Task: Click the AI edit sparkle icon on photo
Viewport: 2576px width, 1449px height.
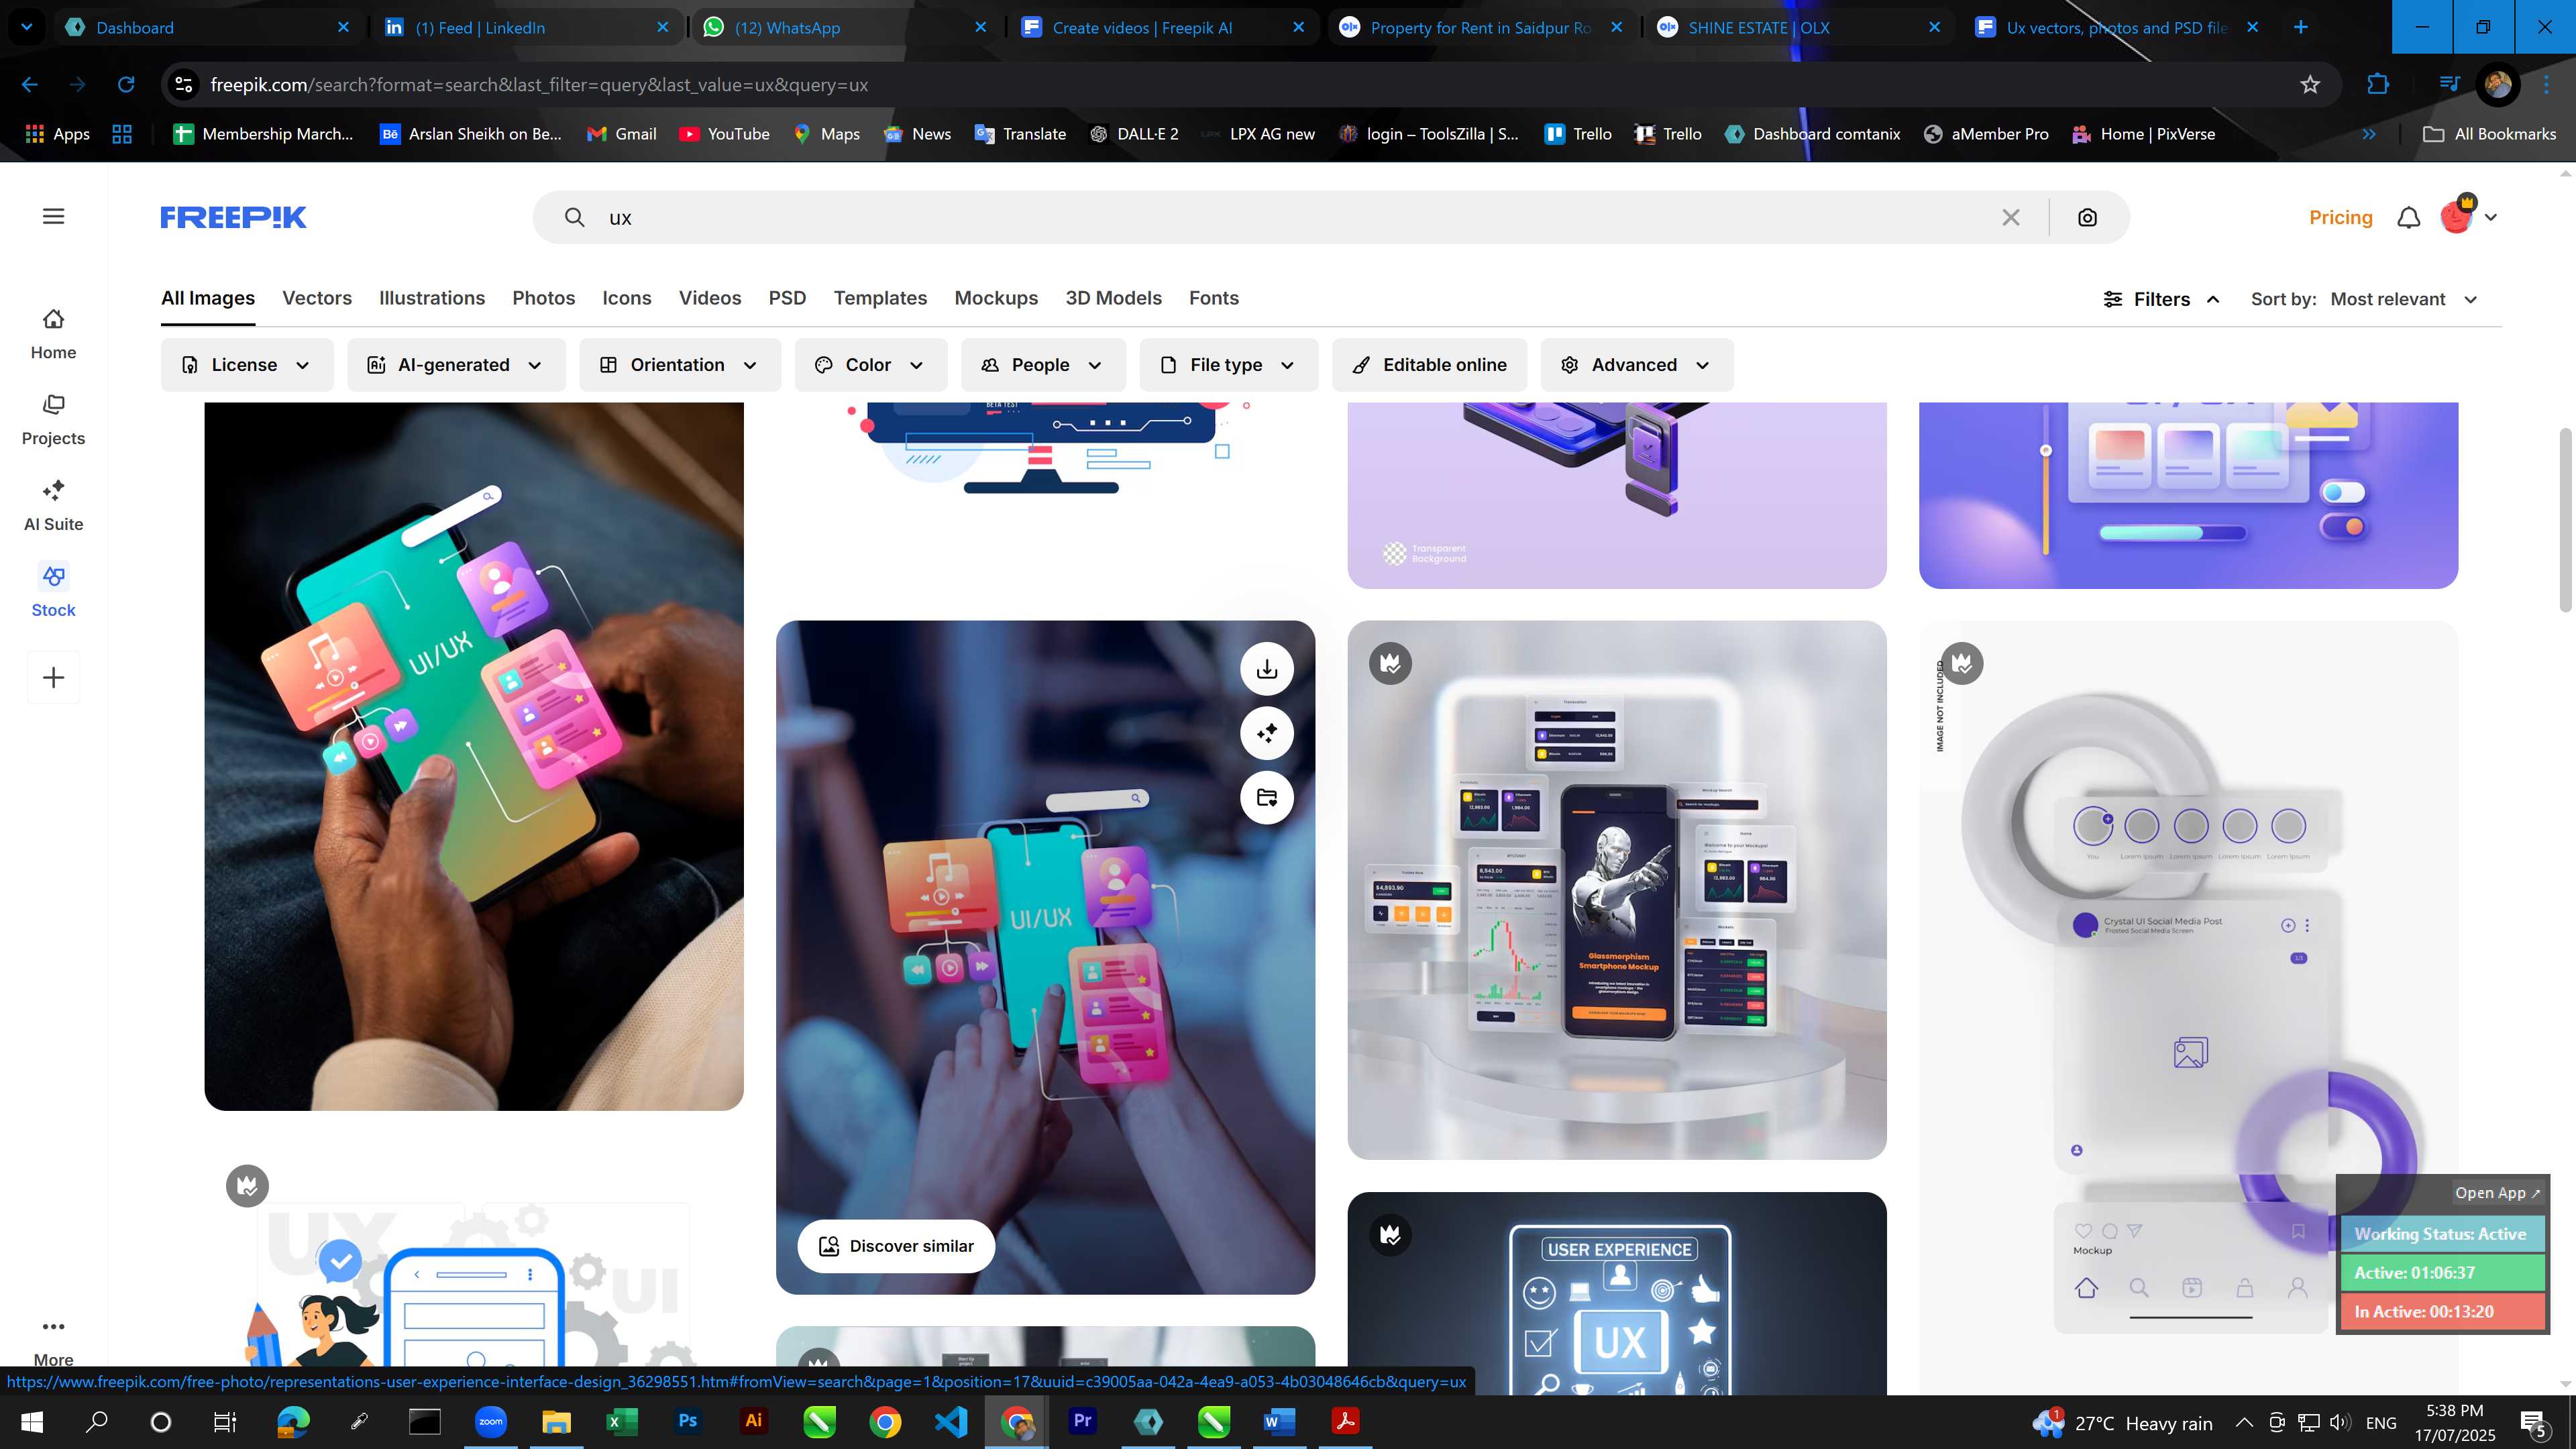Action: (x=1267, y=733)
